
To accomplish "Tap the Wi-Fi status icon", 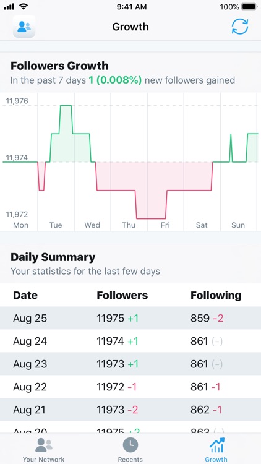I will tap(23, 6).
